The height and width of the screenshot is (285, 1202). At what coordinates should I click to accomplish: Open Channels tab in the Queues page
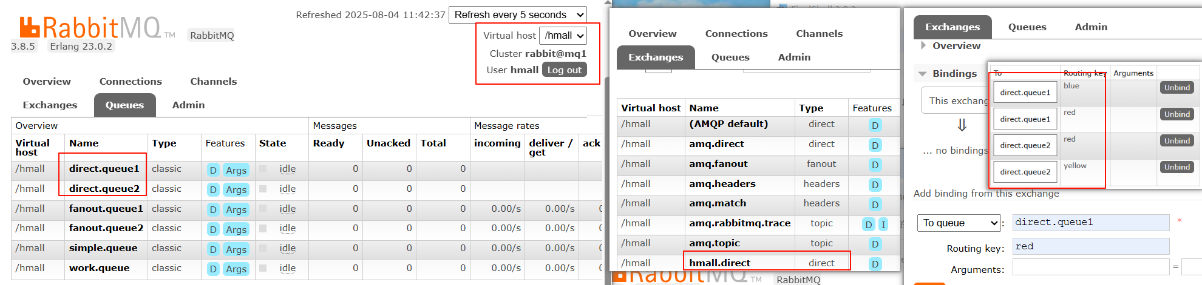coord(214,81)
